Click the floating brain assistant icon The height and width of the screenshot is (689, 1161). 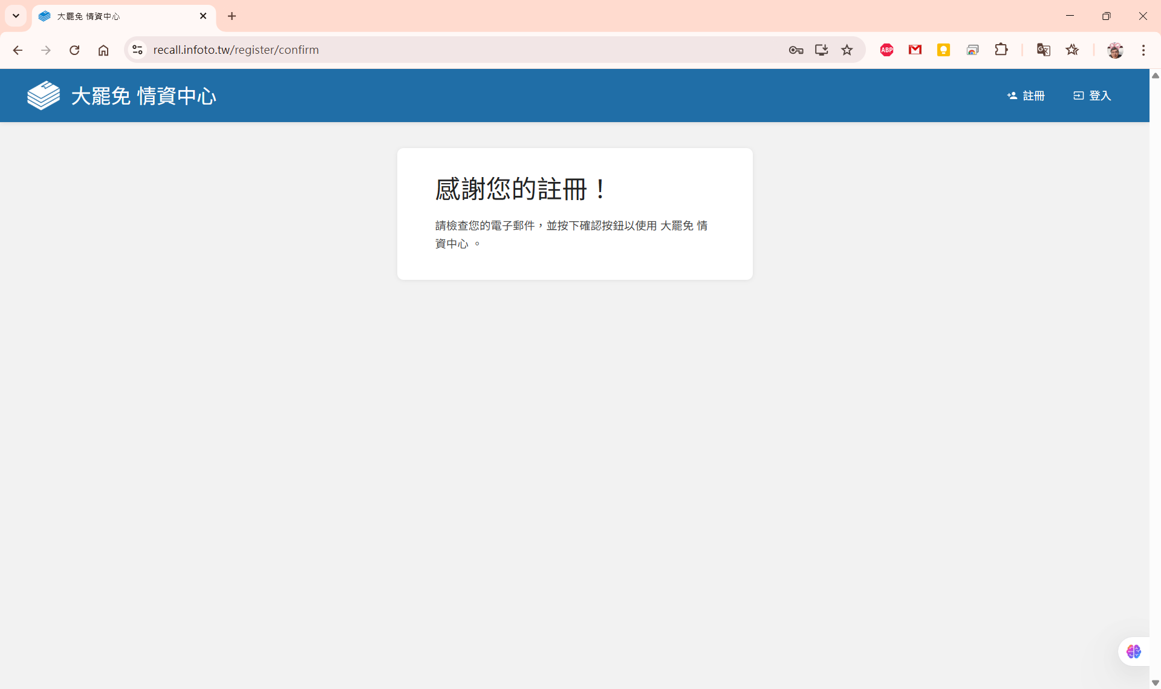coord(1134,652)
